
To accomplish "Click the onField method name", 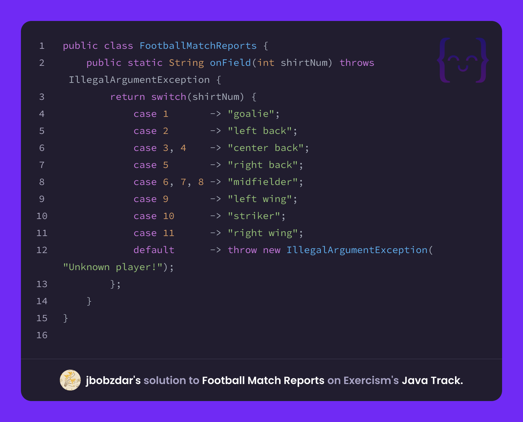I will (x=230, y=63).
